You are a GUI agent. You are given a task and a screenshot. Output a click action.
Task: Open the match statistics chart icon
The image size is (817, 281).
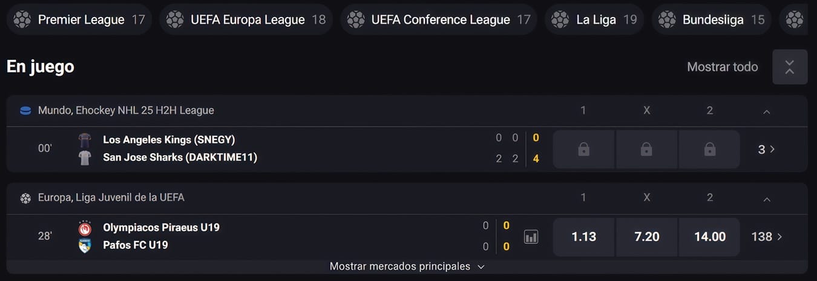[531, 237]
